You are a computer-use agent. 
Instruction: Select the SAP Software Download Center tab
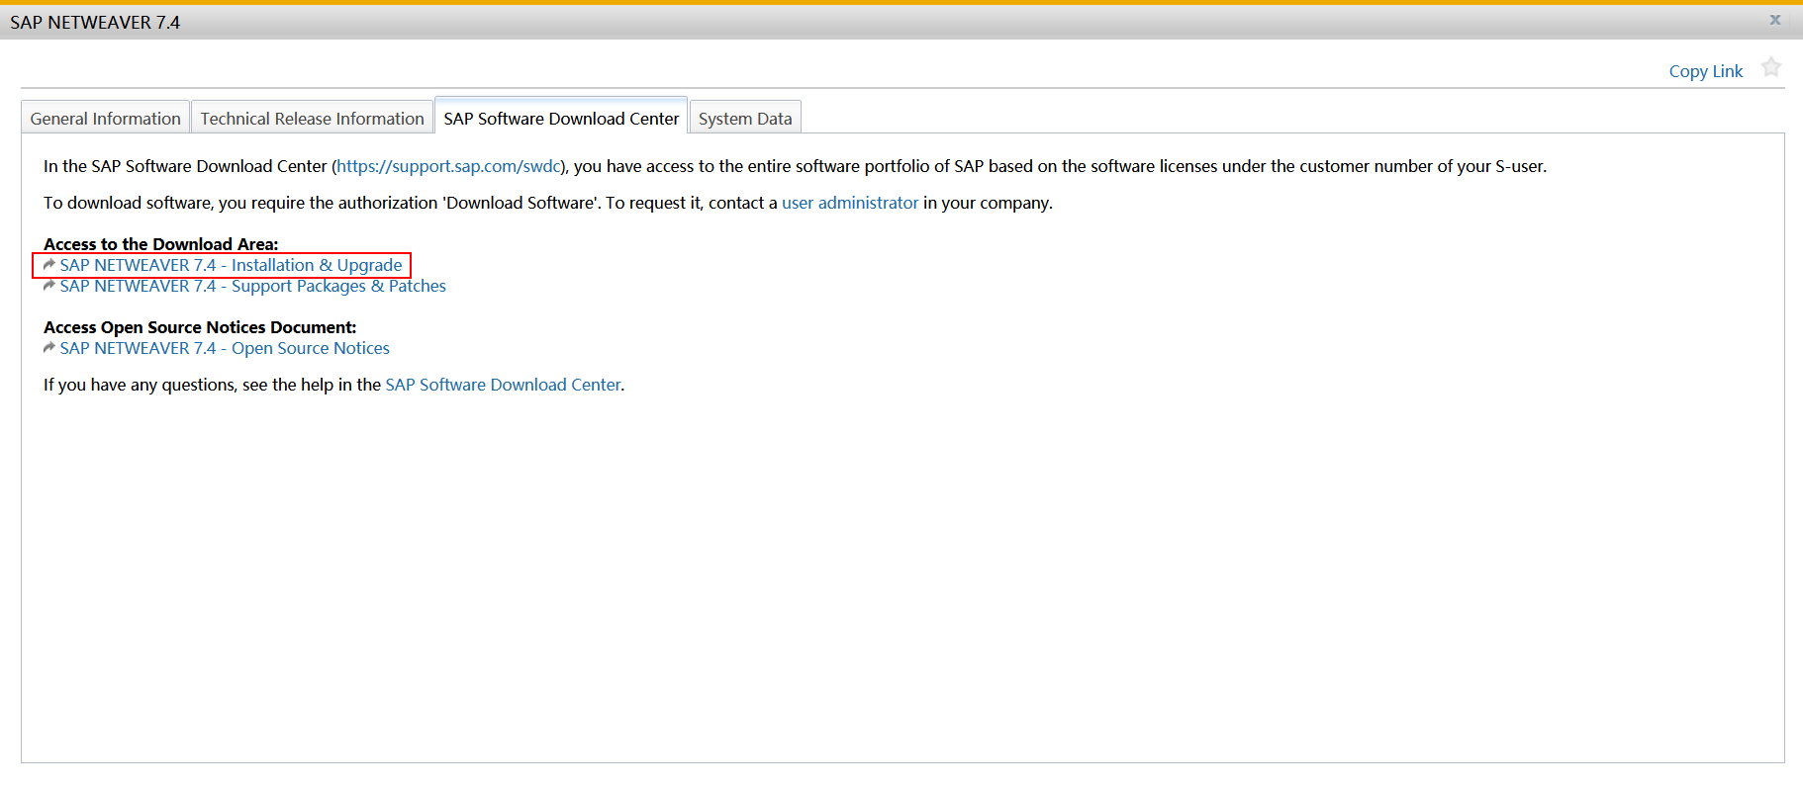[x=561, y=117]
